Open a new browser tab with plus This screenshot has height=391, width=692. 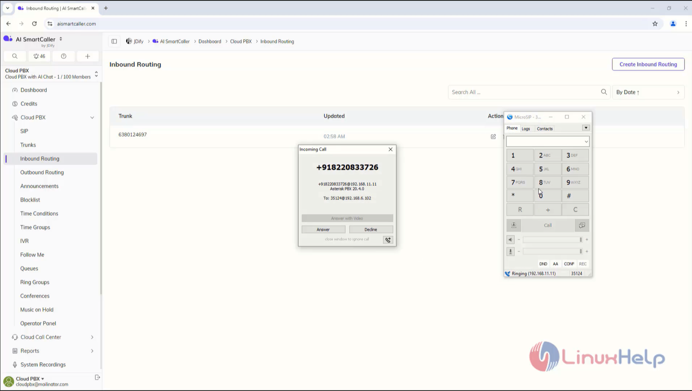(106, 8)
